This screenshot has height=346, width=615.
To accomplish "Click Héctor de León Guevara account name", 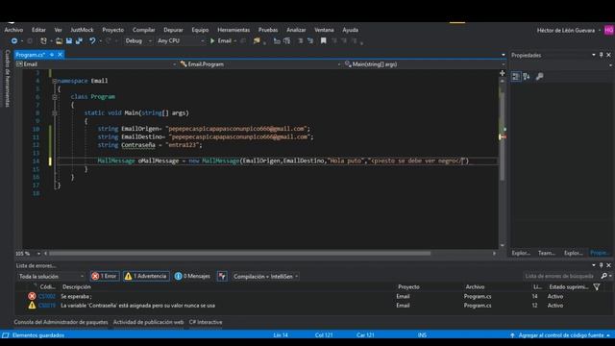I will [566, 30].
